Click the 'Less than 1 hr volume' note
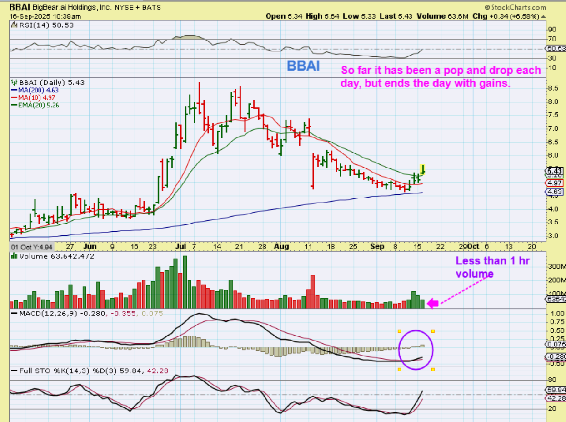Viewport: 566px width, 422px height. (x=493, y=267)
